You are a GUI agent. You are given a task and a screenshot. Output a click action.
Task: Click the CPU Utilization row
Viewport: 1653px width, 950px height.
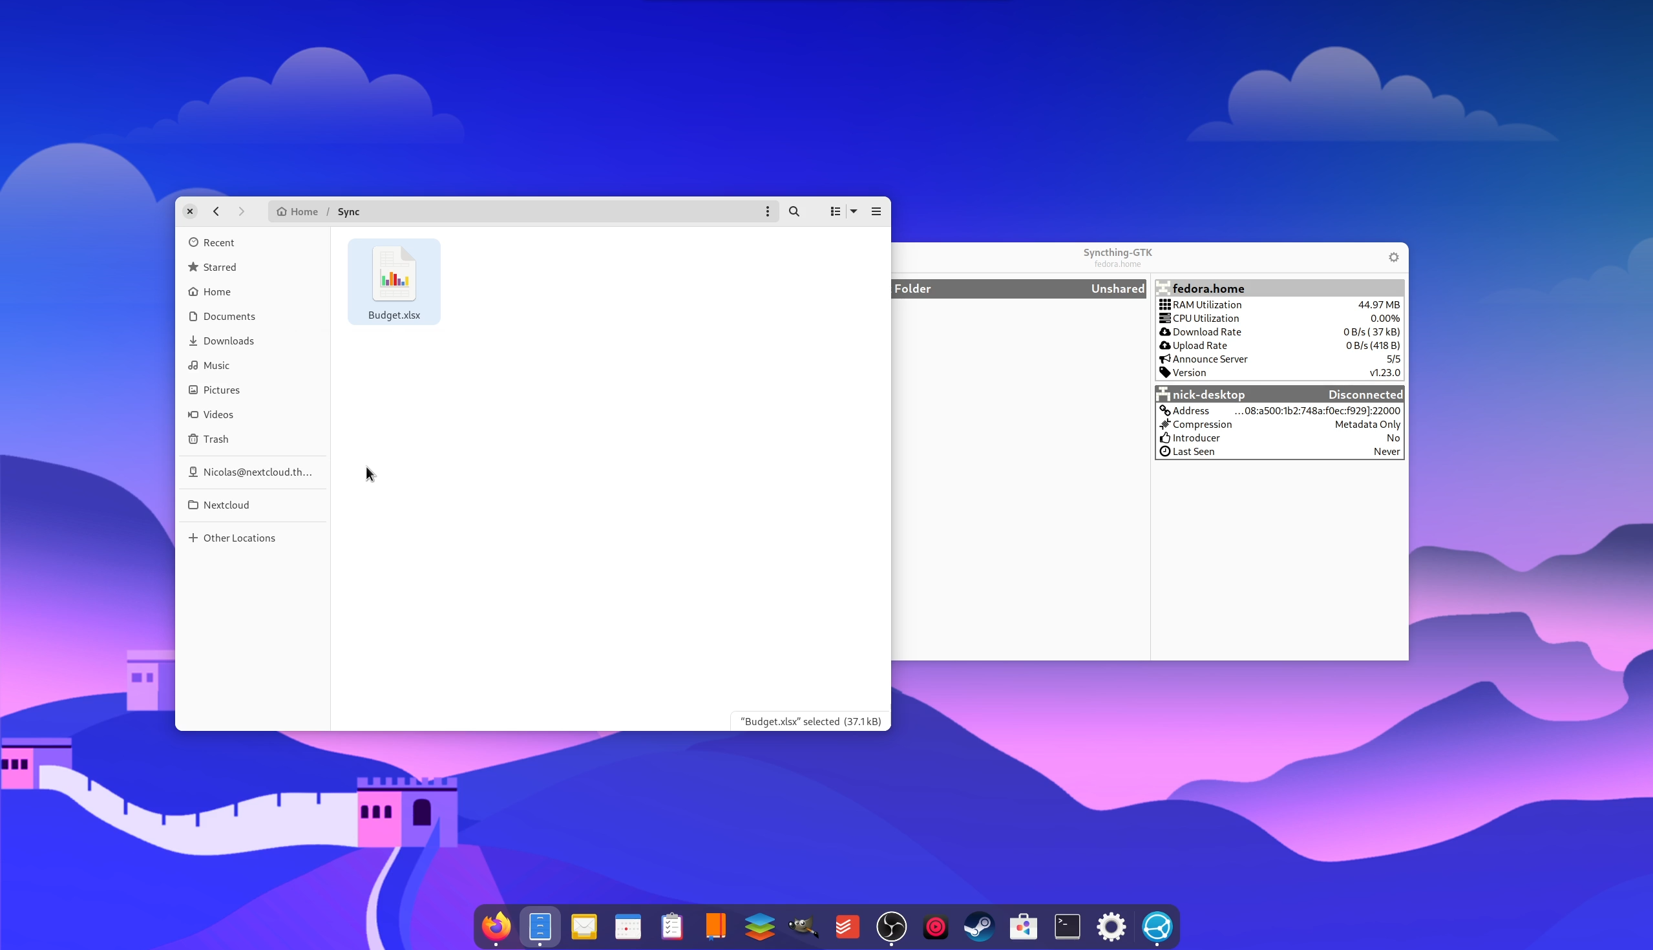(1279, 319)
